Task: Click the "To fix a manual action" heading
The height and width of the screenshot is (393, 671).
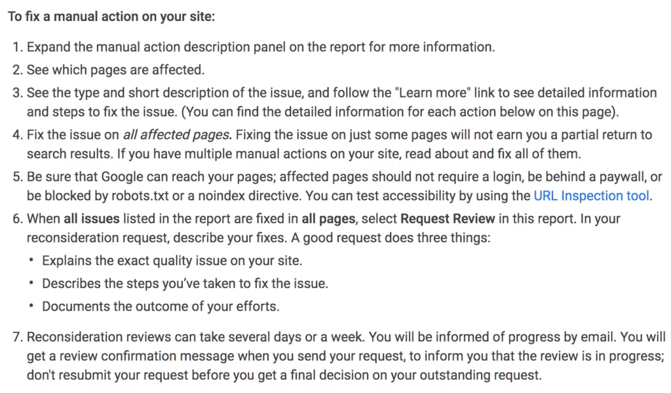Action: pos(111,16)
